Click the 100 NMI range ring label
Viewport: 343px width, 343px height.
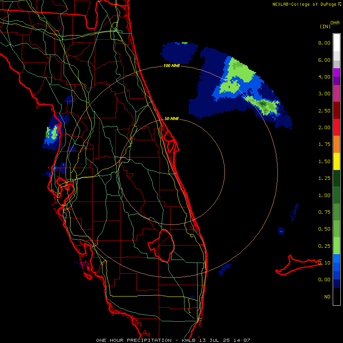(171, 66)
